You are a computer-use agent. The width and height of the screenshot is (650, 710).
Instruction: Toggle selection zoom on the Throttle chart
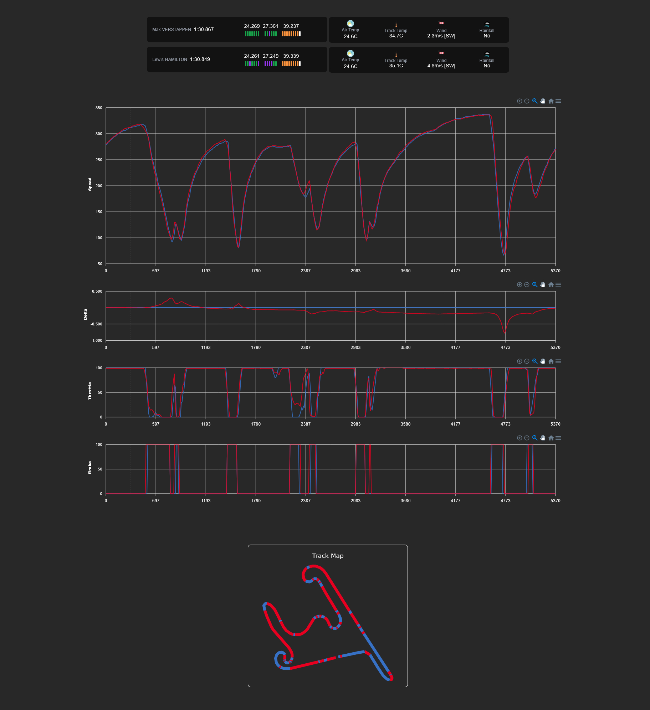click(x=535, y=361)
